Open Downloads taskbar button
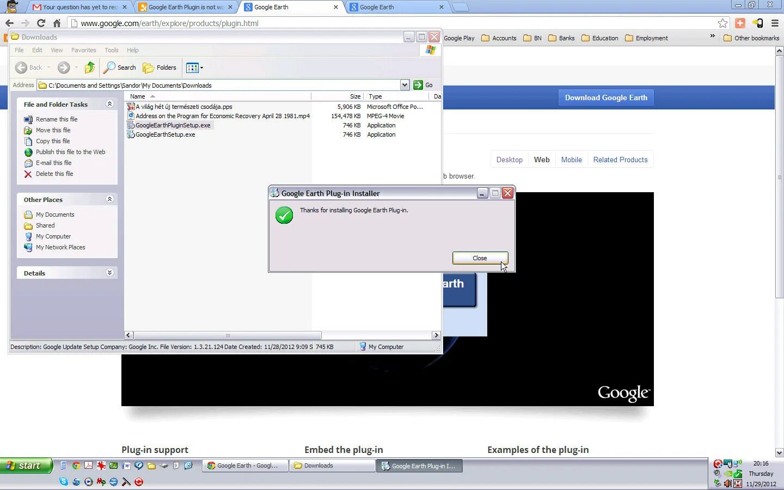The image size is (784, 490). coord(332,465)
